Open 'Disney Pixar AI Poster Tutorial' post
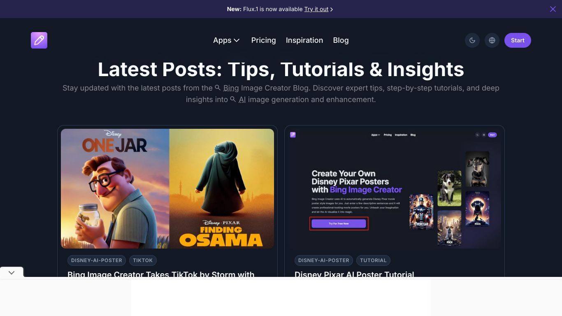562x316 pixels. coord(354,274)
